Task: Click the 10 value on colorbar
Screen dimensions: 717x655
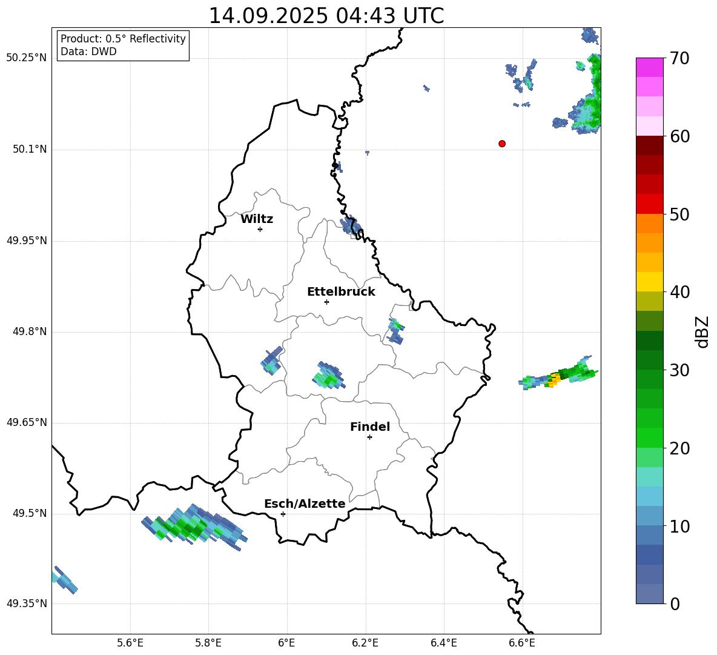Action: pos(679,526)
